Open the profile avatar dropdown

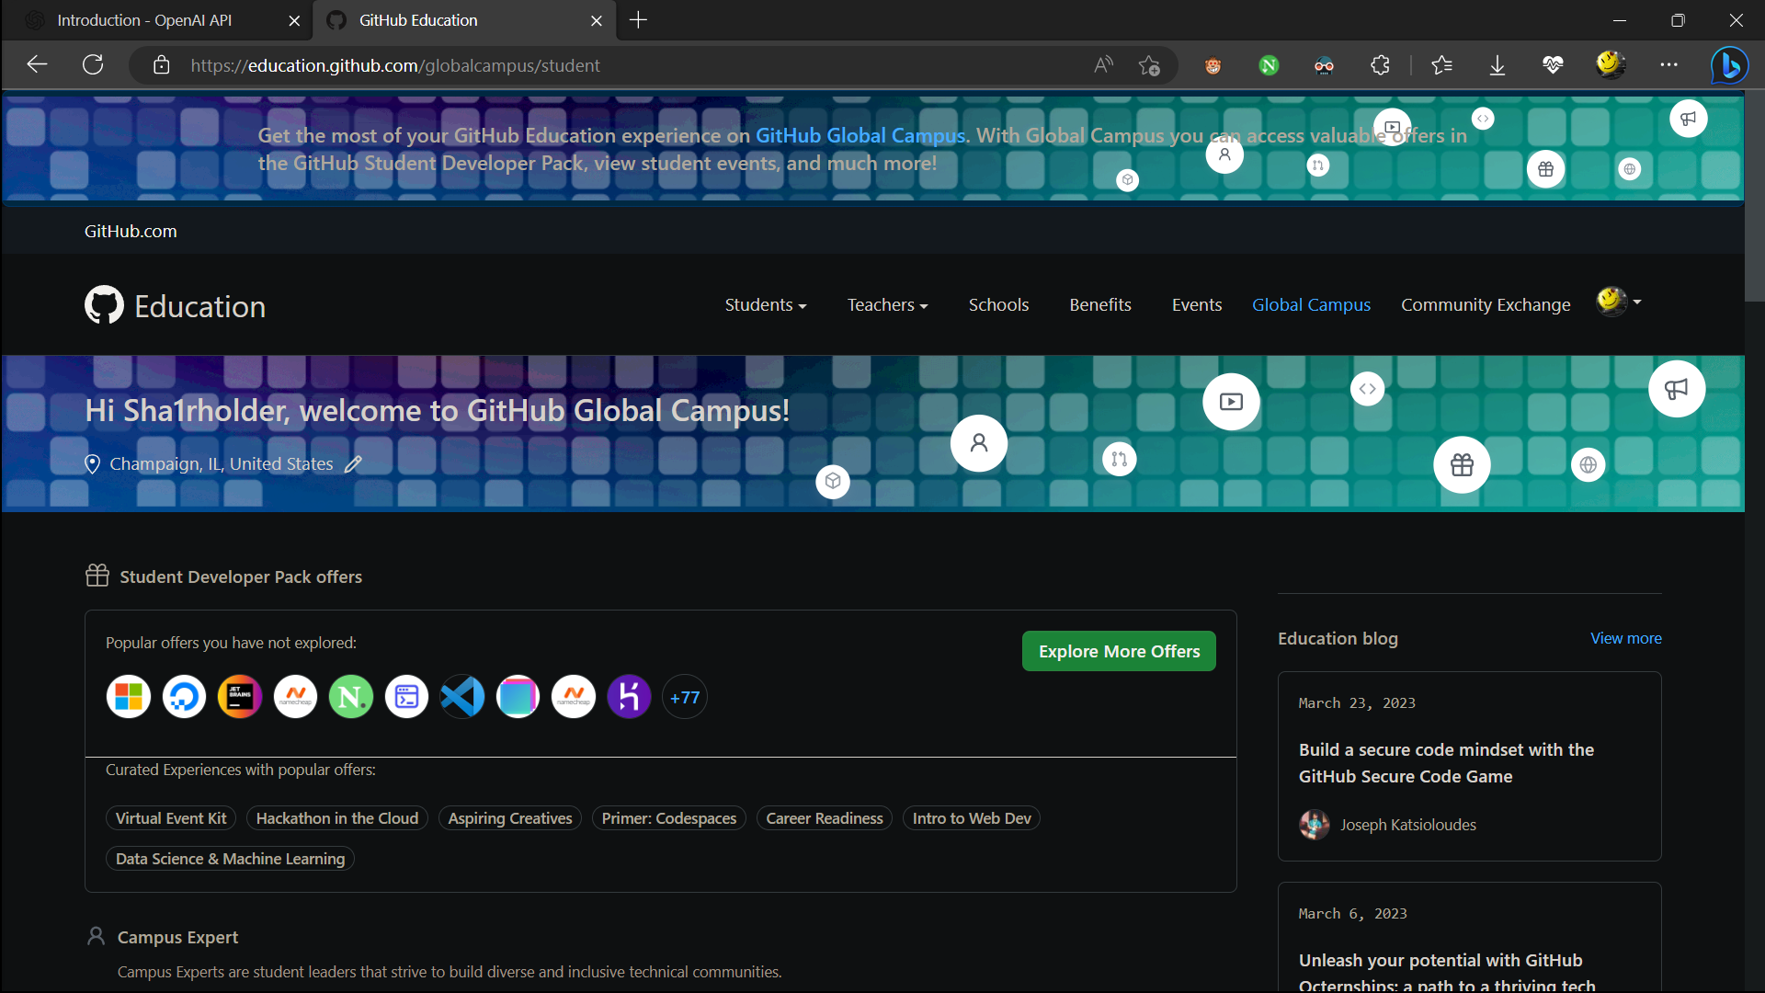coord(1619,302)
